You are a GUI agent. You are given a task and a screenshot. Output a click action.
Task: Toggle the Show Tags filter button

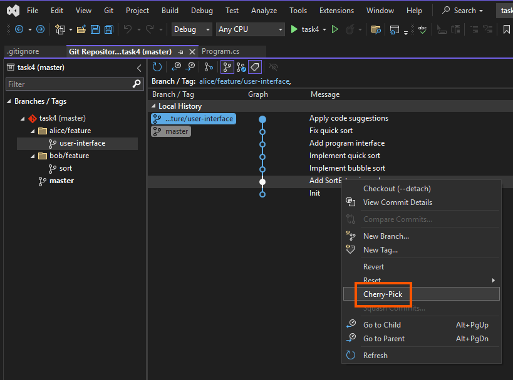(254, 67)
